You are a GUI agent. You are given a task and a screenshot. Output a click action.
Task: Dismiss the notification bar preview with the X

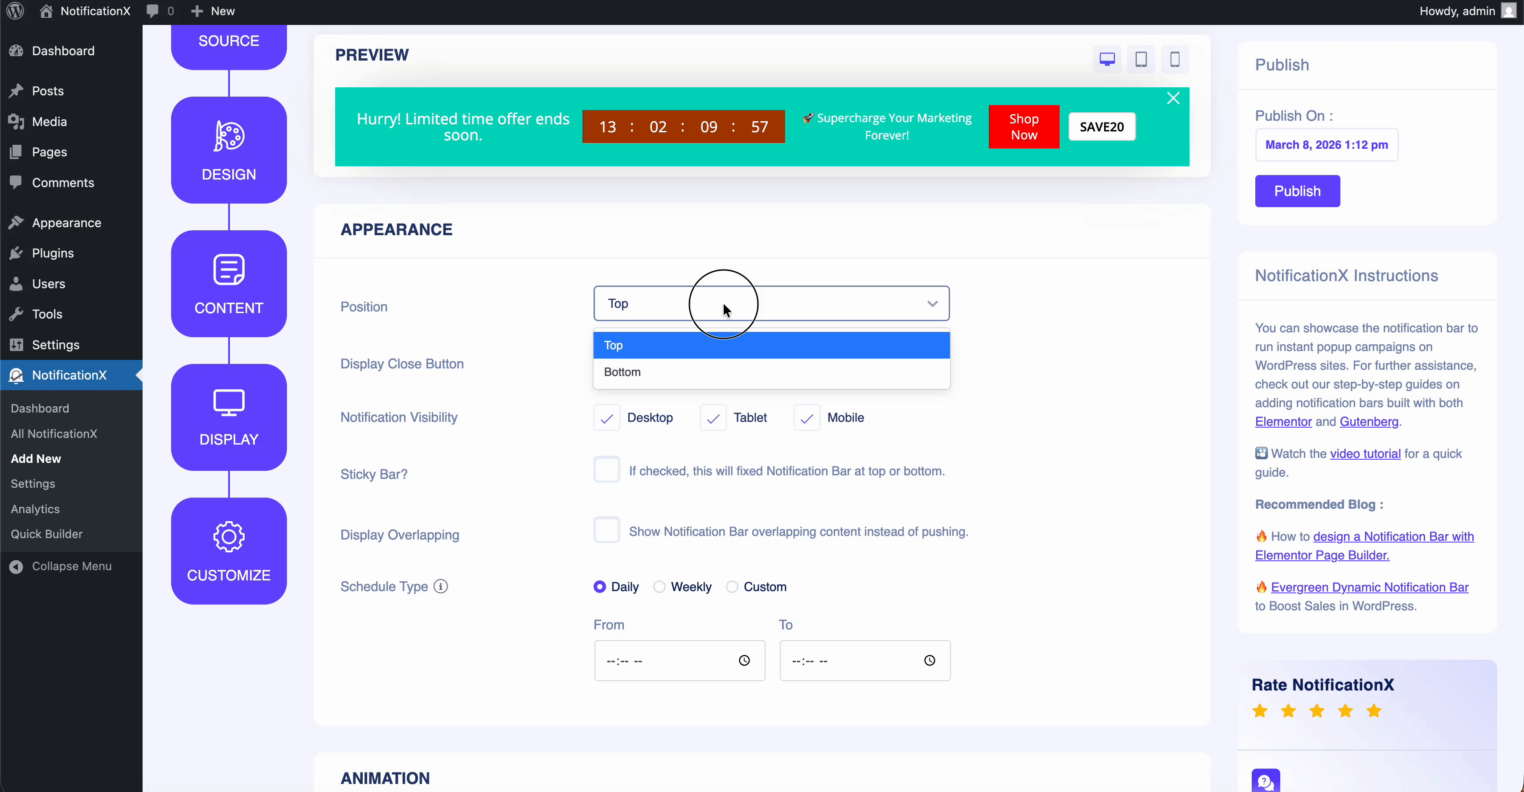[x=1173, y=98]
